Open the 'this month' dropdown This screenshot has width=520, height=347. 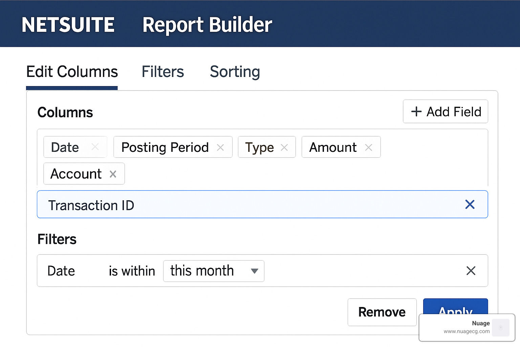214,271
